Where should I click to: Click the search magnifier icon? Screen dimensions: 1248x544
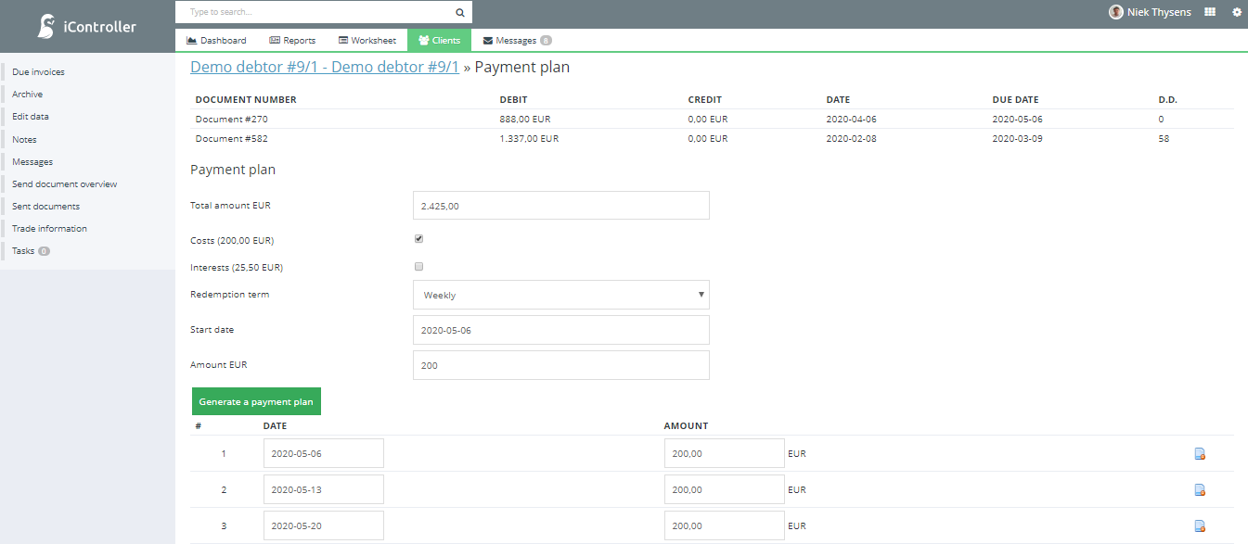point(459,13)
